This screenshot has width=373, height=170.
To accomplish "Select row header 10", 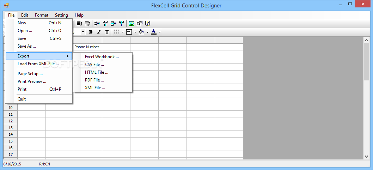I will (11, 108).
